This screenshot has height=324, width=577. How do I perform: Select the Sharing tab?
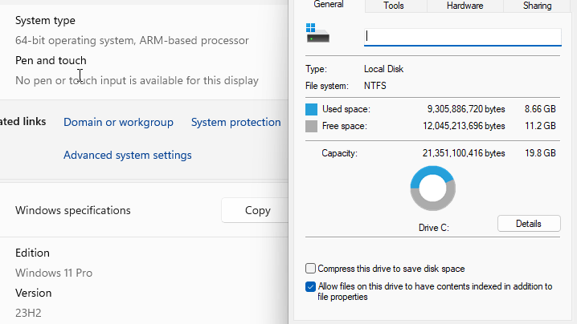[x=537, y=6]
